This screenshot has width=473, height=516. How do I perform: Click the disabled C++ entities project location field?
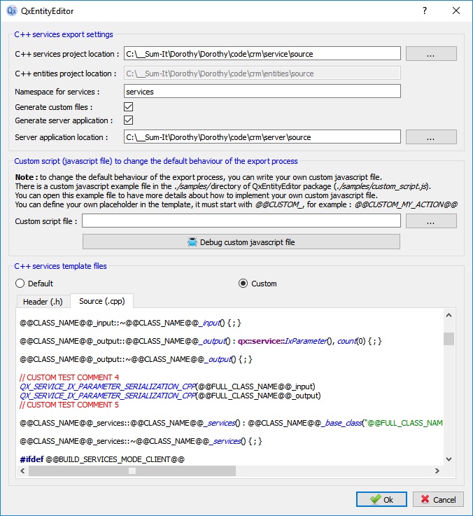[x=262, y=73]
